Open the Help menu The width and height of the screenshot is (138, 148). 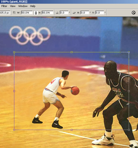coord(33,6)
